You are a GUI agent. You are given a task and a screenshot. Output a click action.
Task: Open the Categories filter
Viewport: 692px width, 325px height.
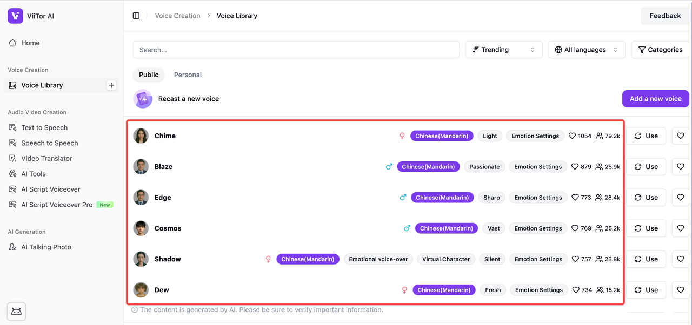(x=660, y=50)
